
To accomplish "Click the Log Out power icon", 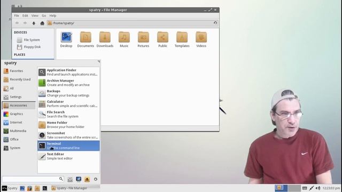I will [96, 179].
